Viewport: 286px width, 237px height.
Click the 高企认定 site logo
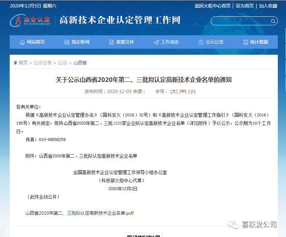point(30,20)
